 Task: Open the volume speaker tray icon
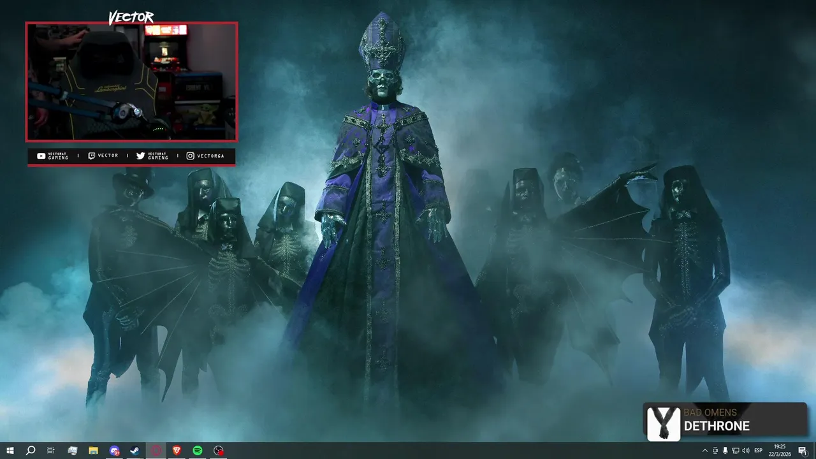pyautogui.click(x=745, y=451)
